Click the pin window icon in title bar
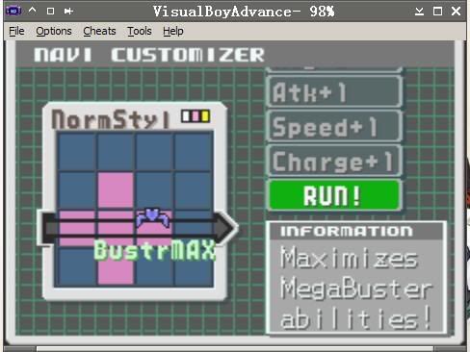470x352 pixels. (68, 12)
